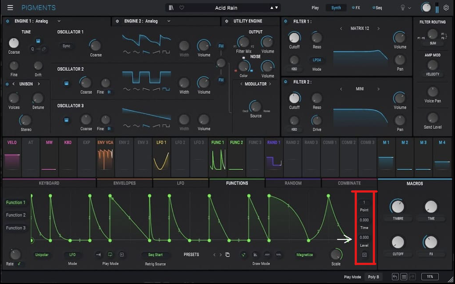The width and height of the screenshot is (455, 284).
Task: Click the copy function preset icon
Action: pos(227,255)
